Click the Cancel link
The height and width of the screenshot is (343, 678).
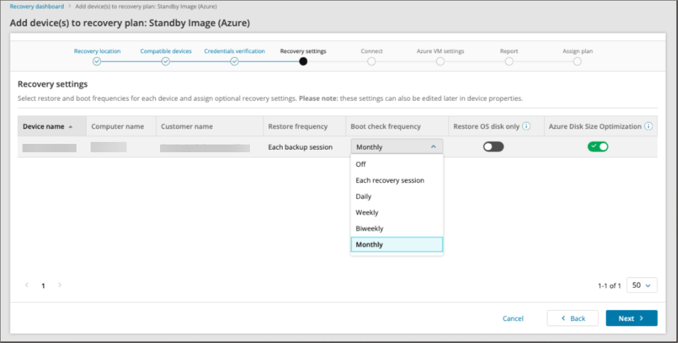[x=513, y=319]
